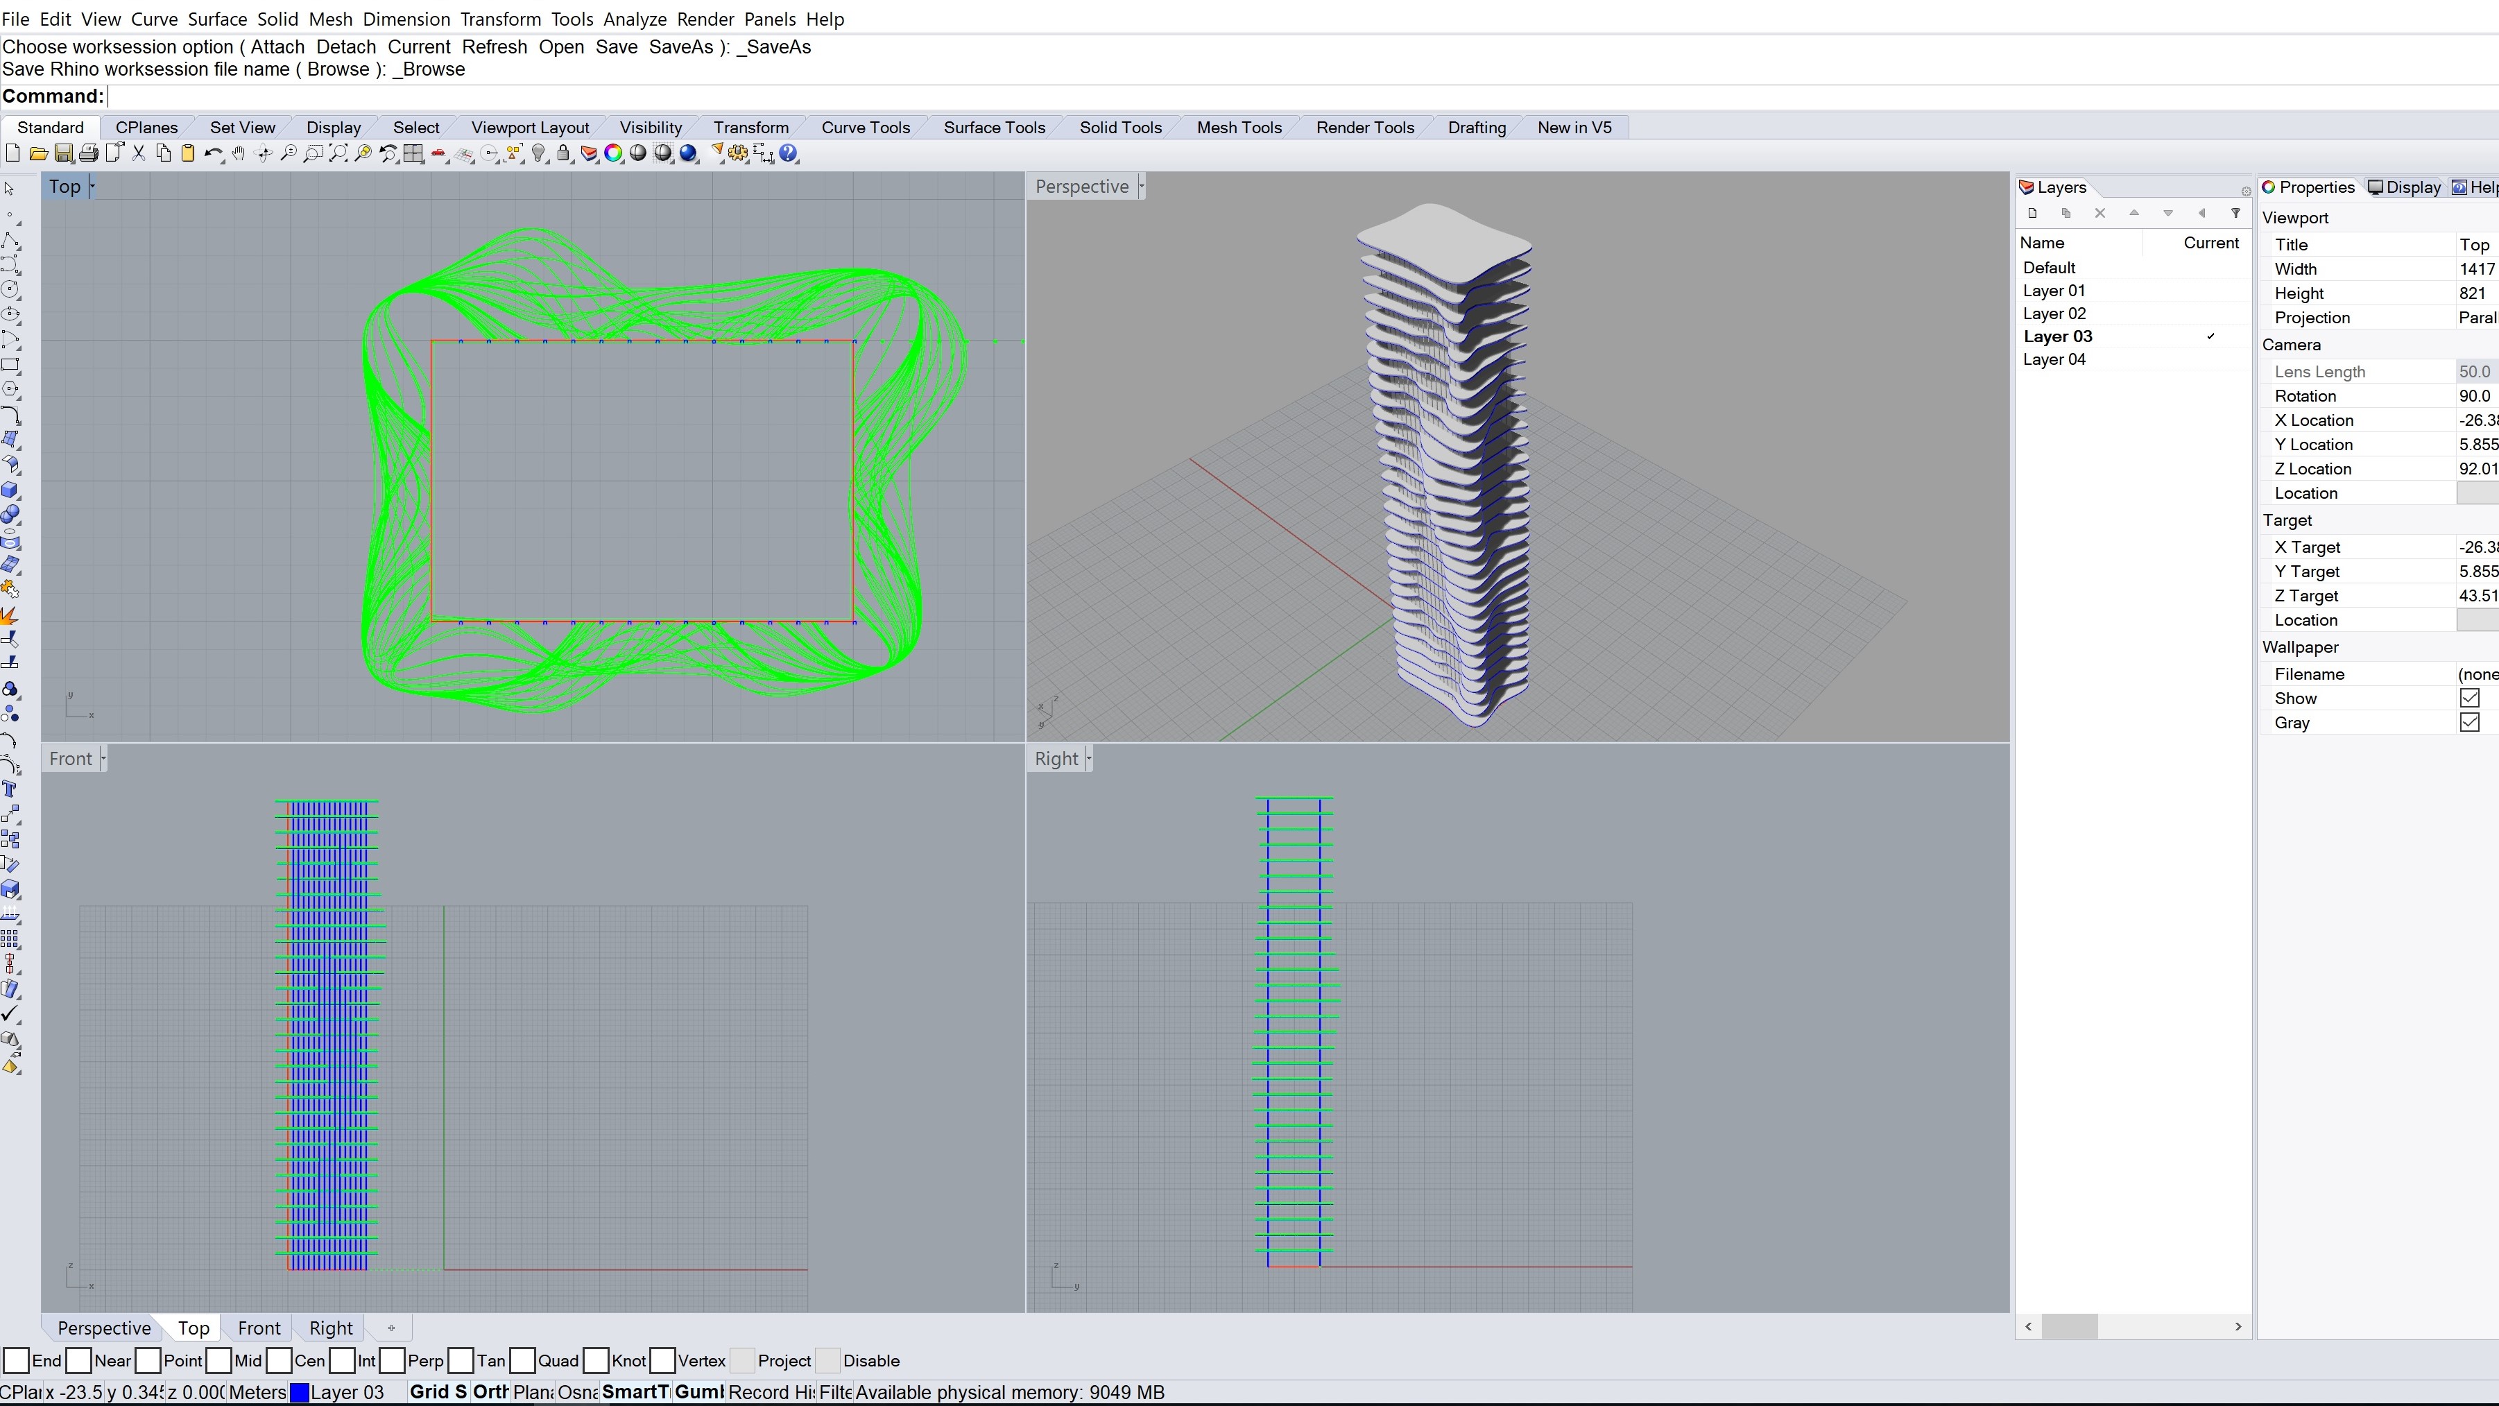Viewport: 2499px width, 1406px height.
Task: Expand the Front viewport title menu arrow
Action: point(103,759)
